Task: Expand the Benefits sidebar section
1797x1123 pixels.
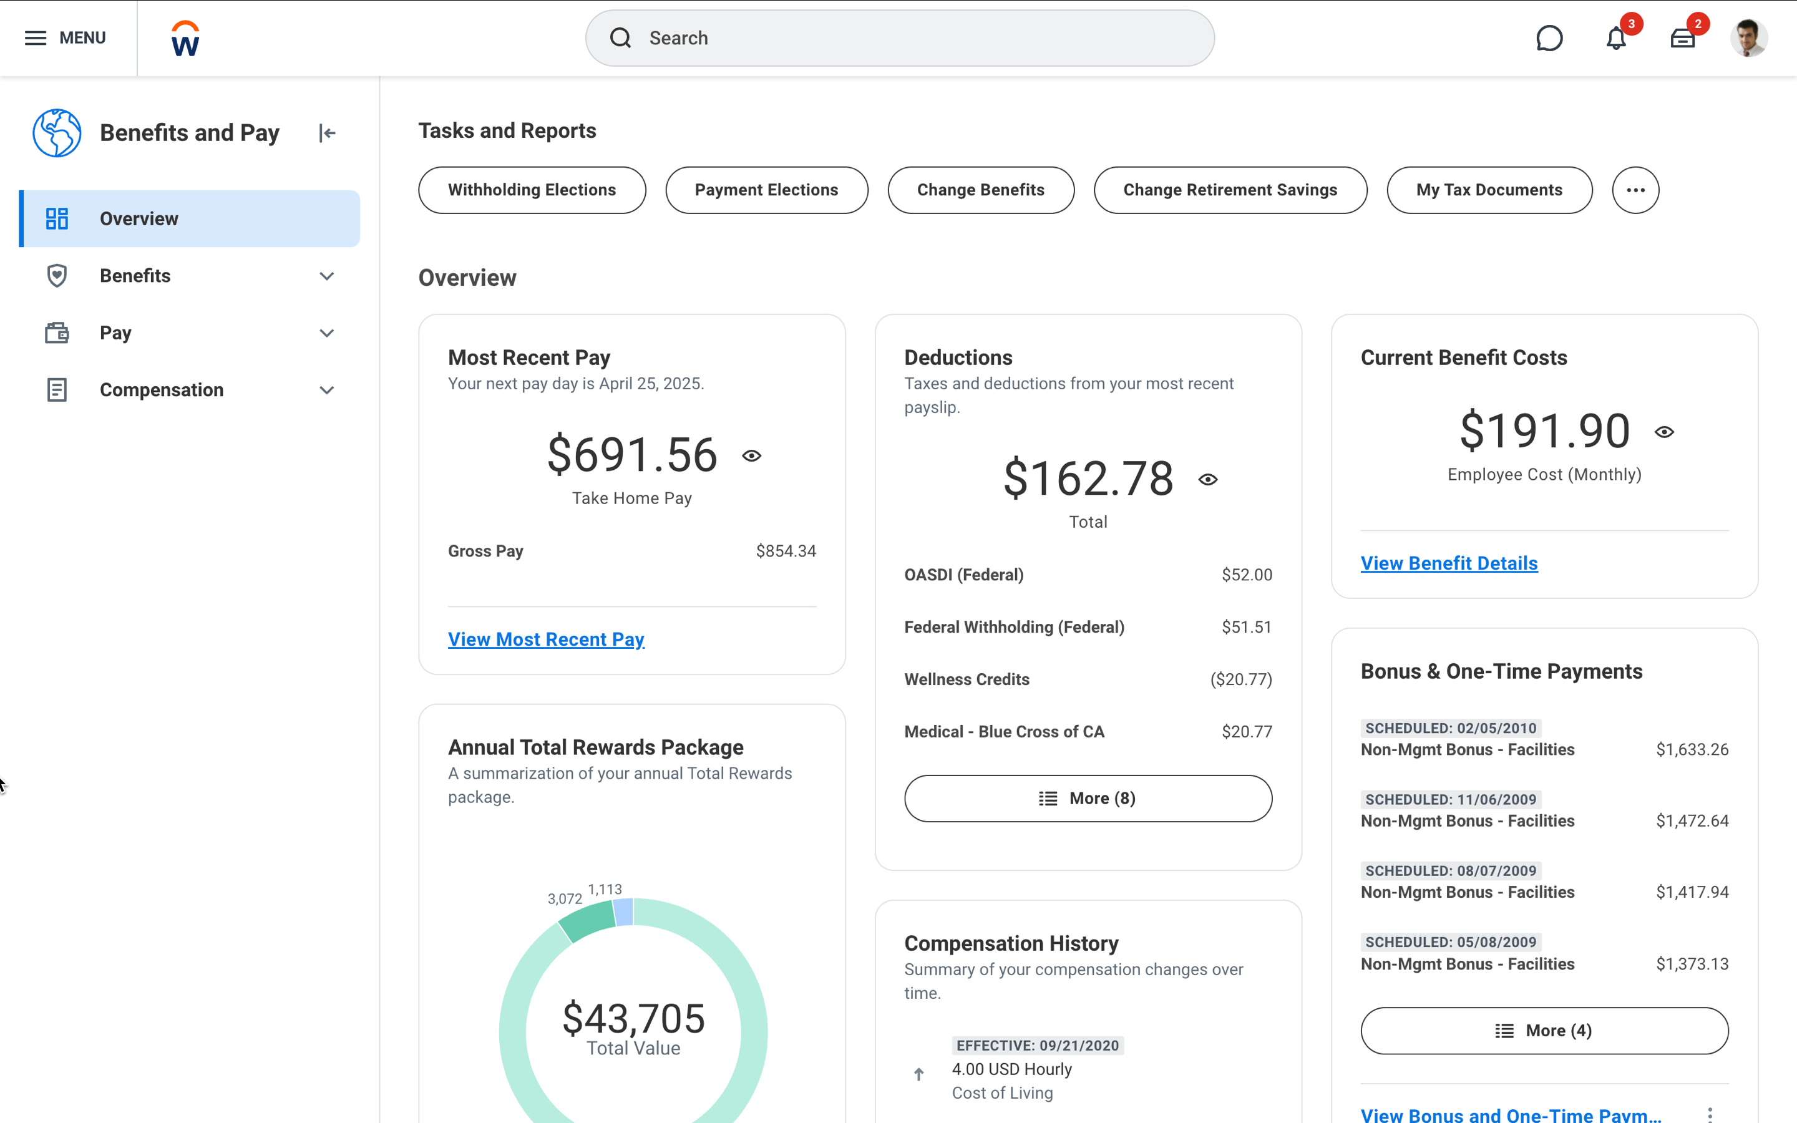Action: click(327, 276)
